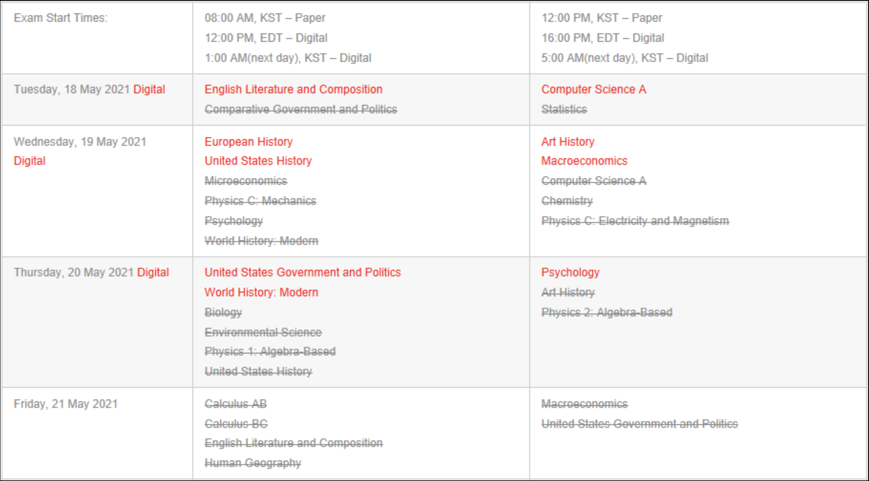Select the red Computer Science A entry
This screenshot has width=869, height=481.
click(594, 89)
